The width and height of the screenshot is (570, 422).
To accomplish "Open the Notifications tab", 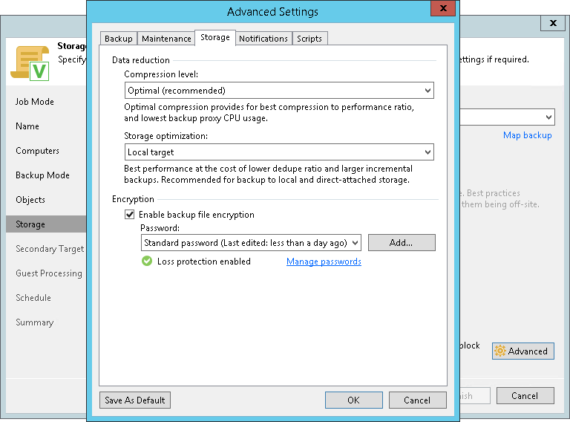I will coord(263,39).
